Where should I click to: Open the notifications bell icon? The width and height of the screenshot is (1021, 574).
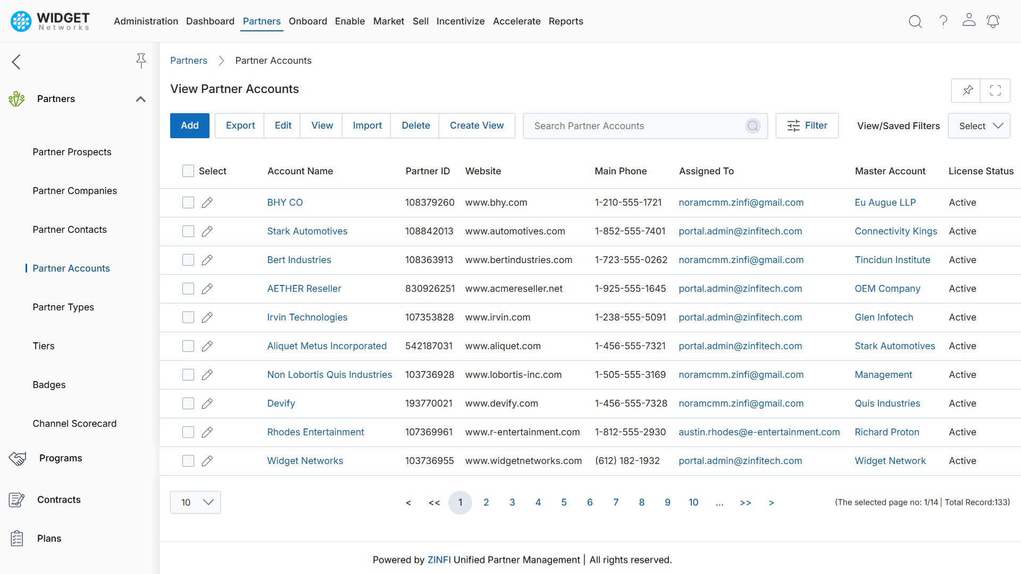993,21
